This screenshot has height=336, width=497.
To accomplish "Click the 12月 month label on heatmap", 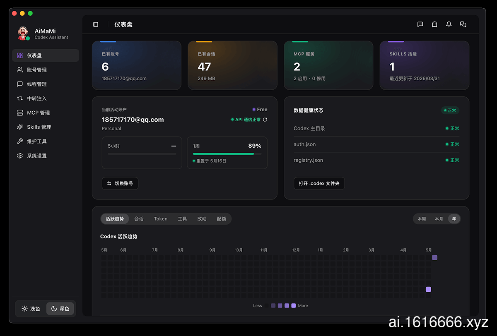I will pos(296,250).
